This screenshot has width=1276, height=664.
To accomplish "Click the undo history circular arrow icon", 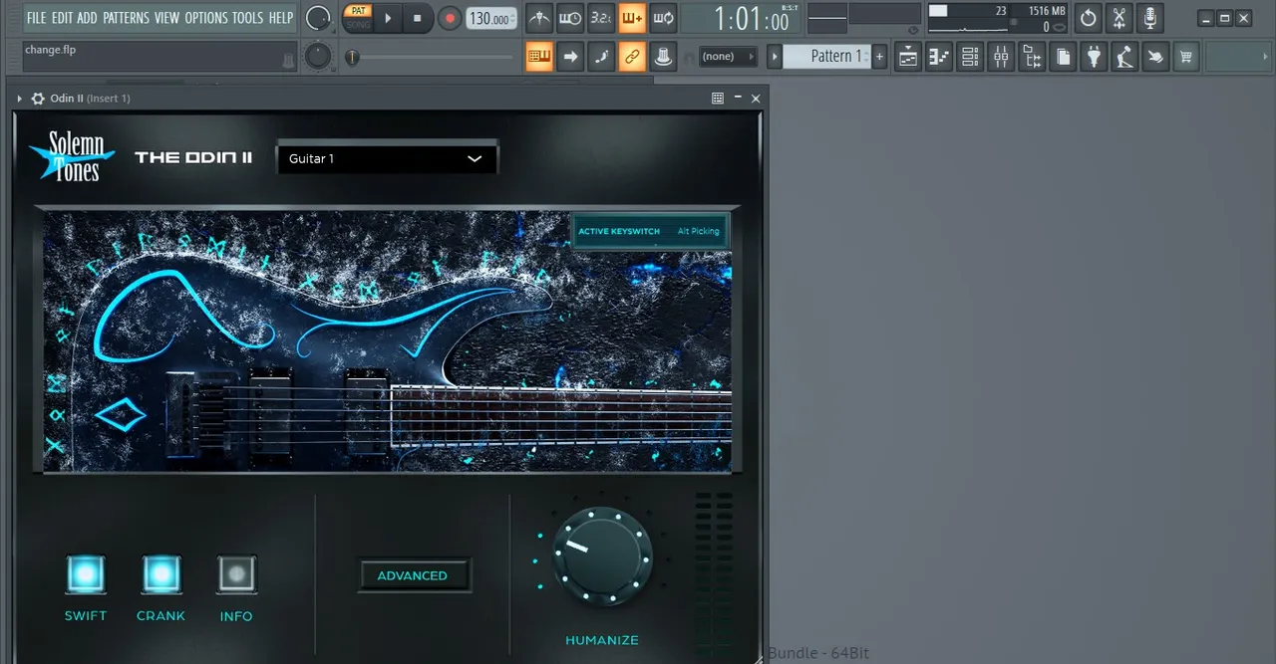I will coord(1089,18).
